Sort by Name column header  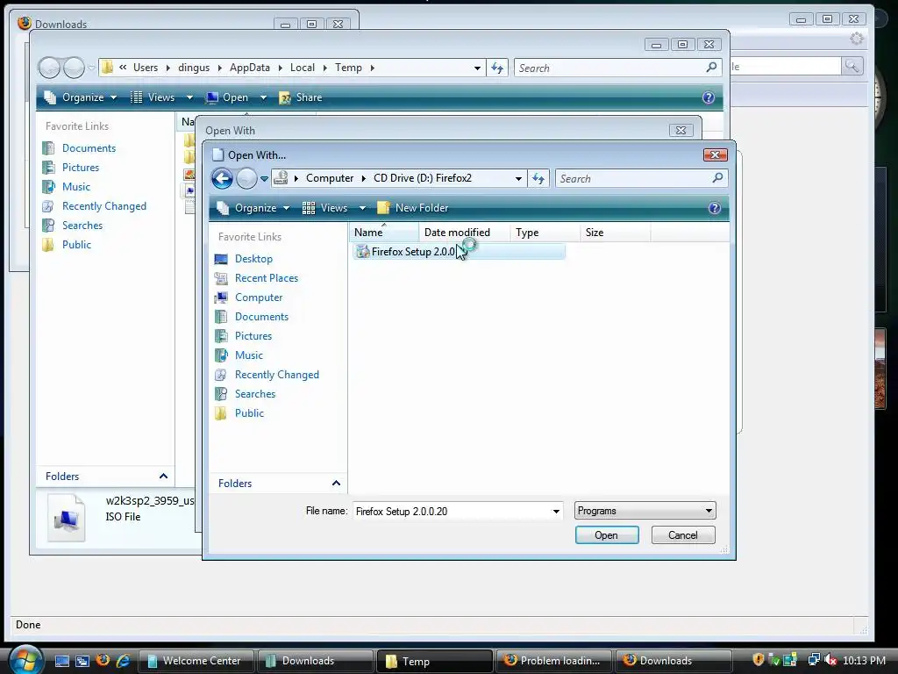click(x=384, y=232)
